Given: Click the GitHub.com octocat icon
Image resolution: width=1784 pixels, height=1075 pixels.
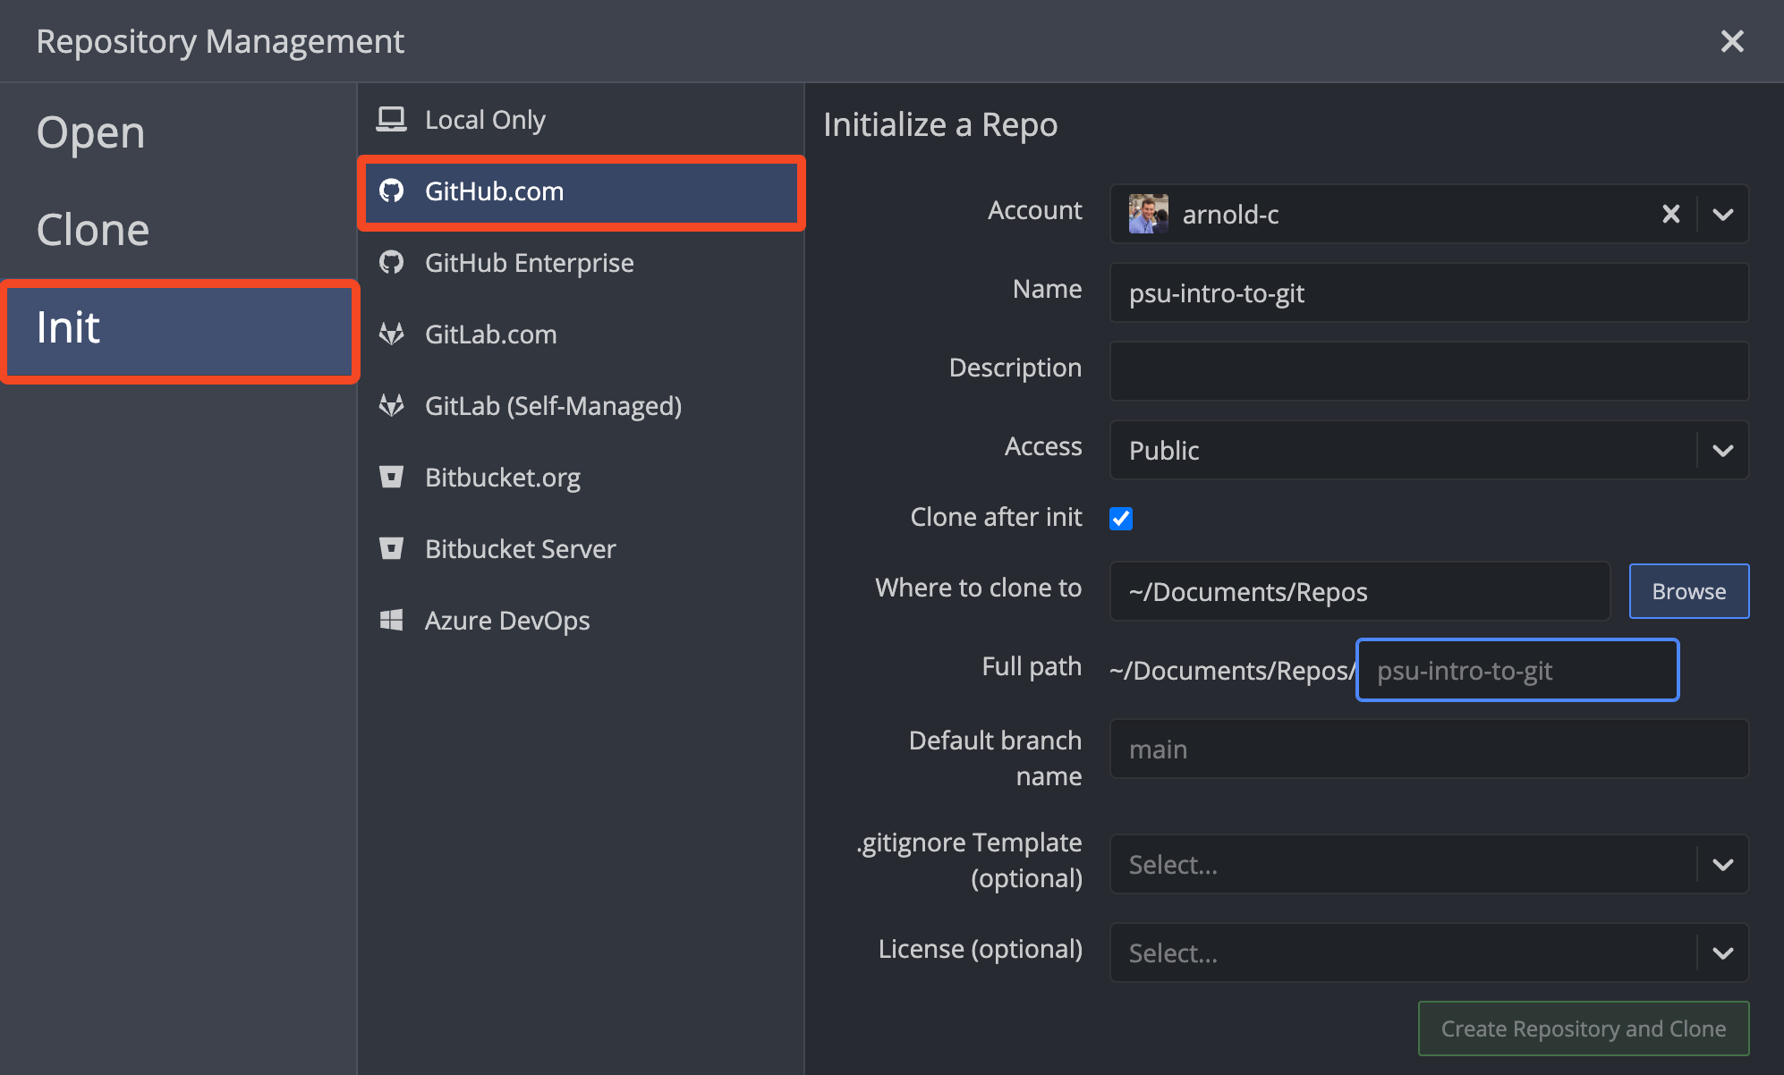Looking at the screenshot, I should (391, 190).
